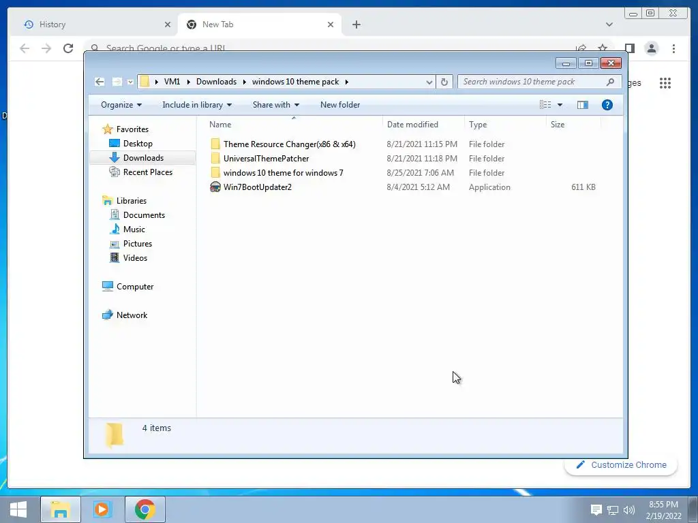Open Libraries in navigation pane

coord(132,201)
